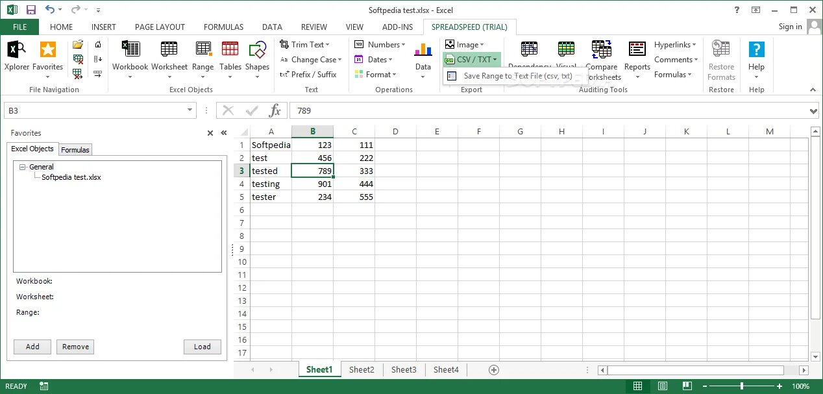823x394 pixels.
Task: Click the open folder icon in File Navigation
Action: tap(78, 45)
